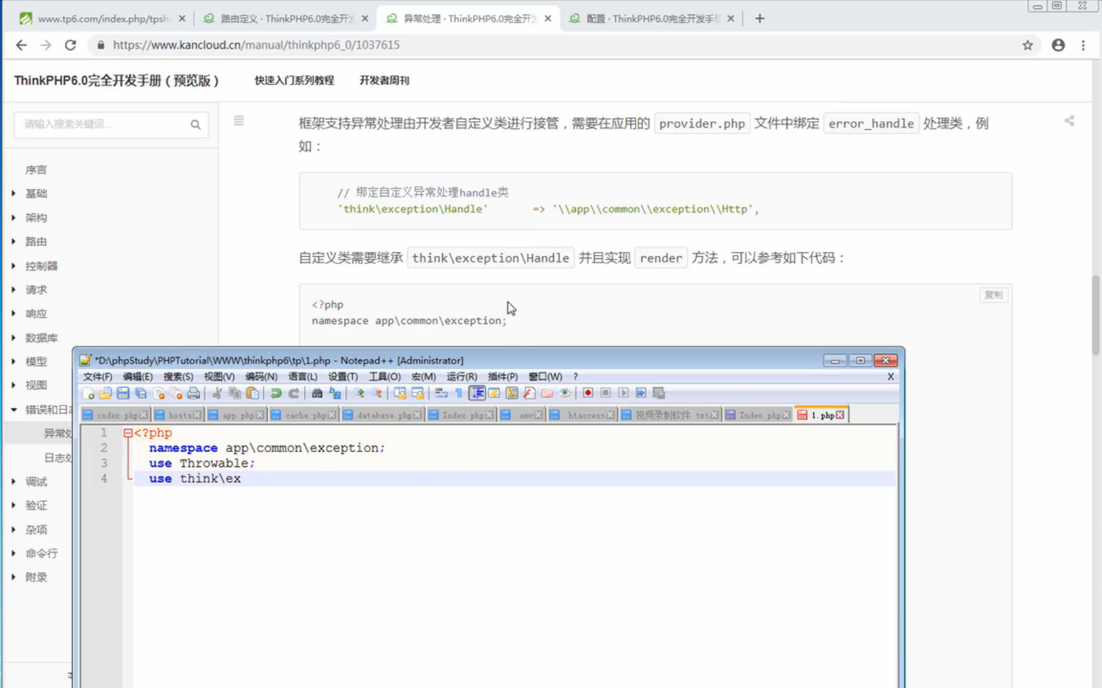Screen dimensions: 1102x688
Task: Open Chrome three-dot menu
Action: point(1084,45)
